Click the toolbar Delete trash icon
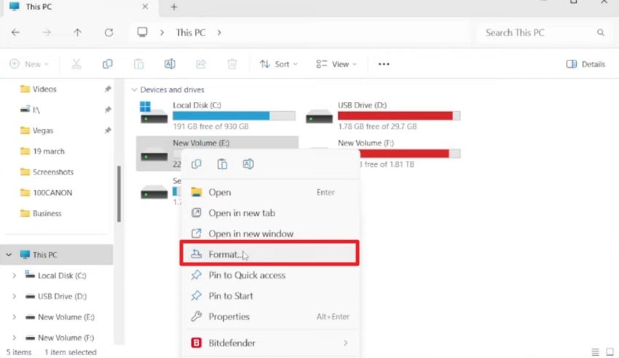The image size is (619, 358). 232,64
